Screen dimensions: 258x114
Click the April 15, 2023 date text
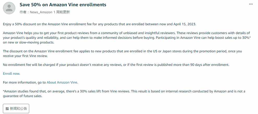click(184, 24)
